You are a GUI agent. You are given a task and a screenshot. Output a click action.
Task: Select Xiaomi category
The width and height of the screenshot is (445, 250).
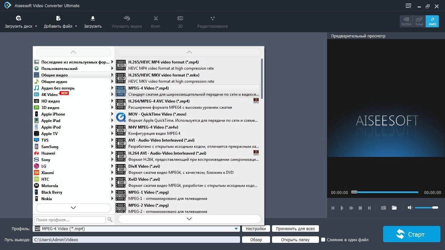coord(74,173)
